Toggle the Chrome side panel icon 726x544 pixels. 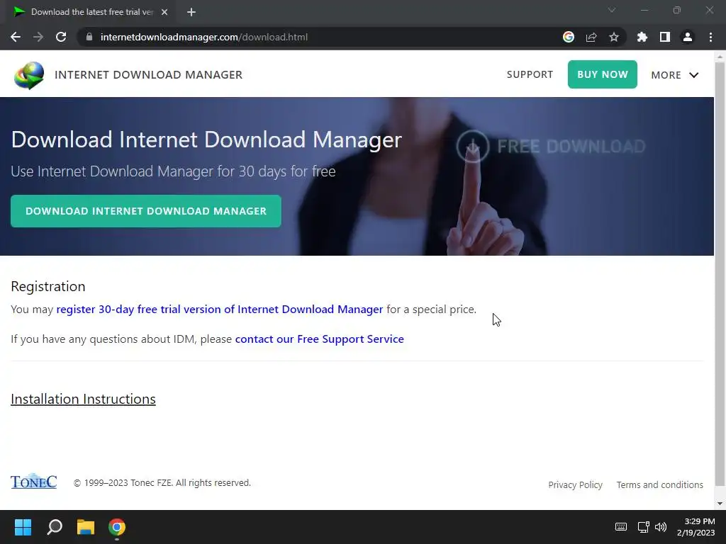coord(665,37)
